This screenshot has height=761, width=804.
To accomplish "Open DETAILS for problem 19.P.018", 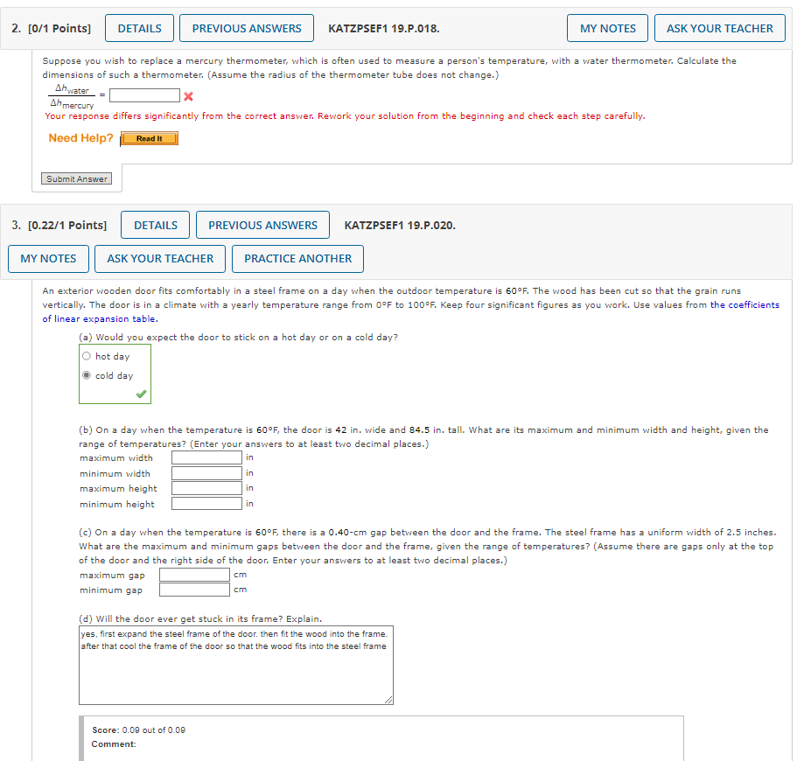I will point(139,27).
